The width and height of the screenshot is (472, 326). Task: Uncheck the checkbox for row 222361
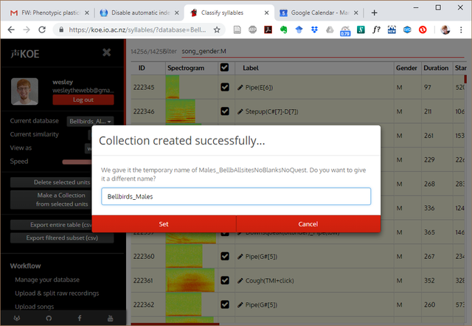224,280
